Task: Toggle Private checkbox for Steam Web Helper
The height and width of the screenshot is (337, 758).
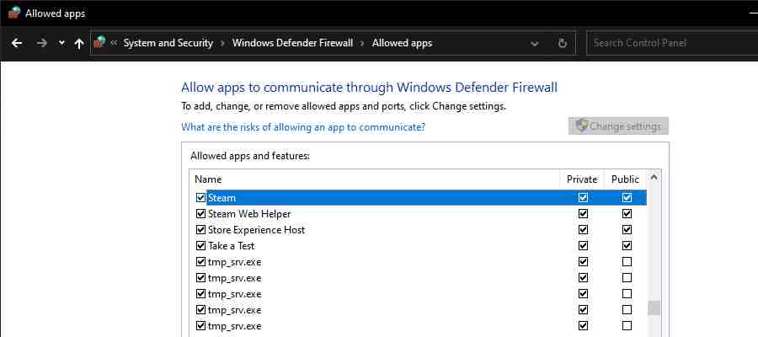Action: click(x=583, y=213)
